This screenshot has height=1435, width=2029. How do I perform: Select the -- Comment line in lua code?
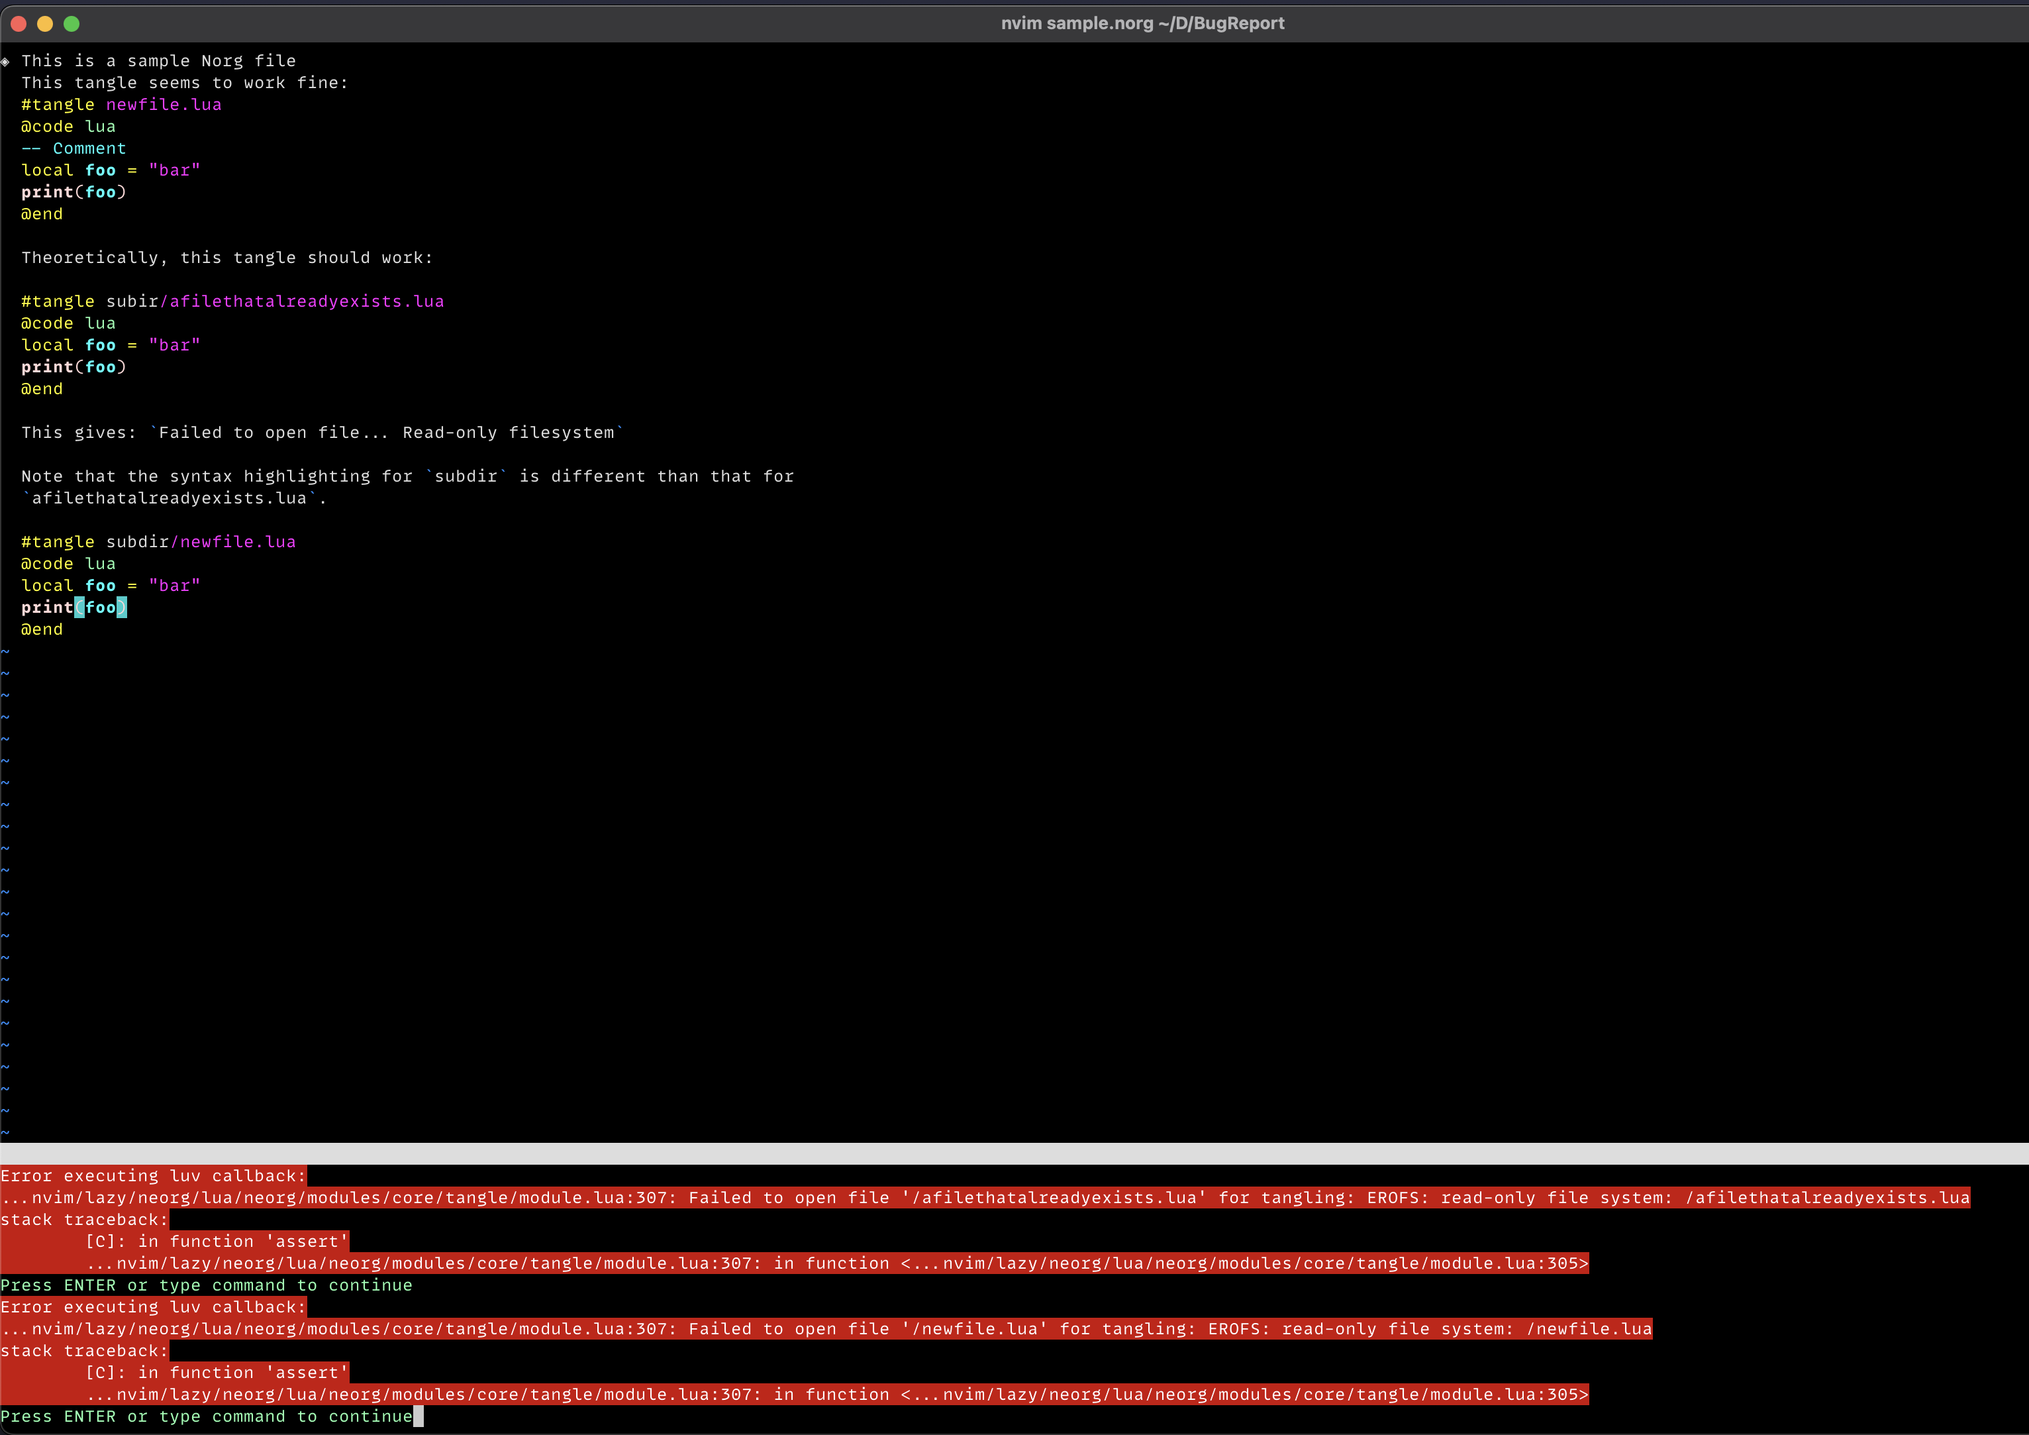point(74,148)
